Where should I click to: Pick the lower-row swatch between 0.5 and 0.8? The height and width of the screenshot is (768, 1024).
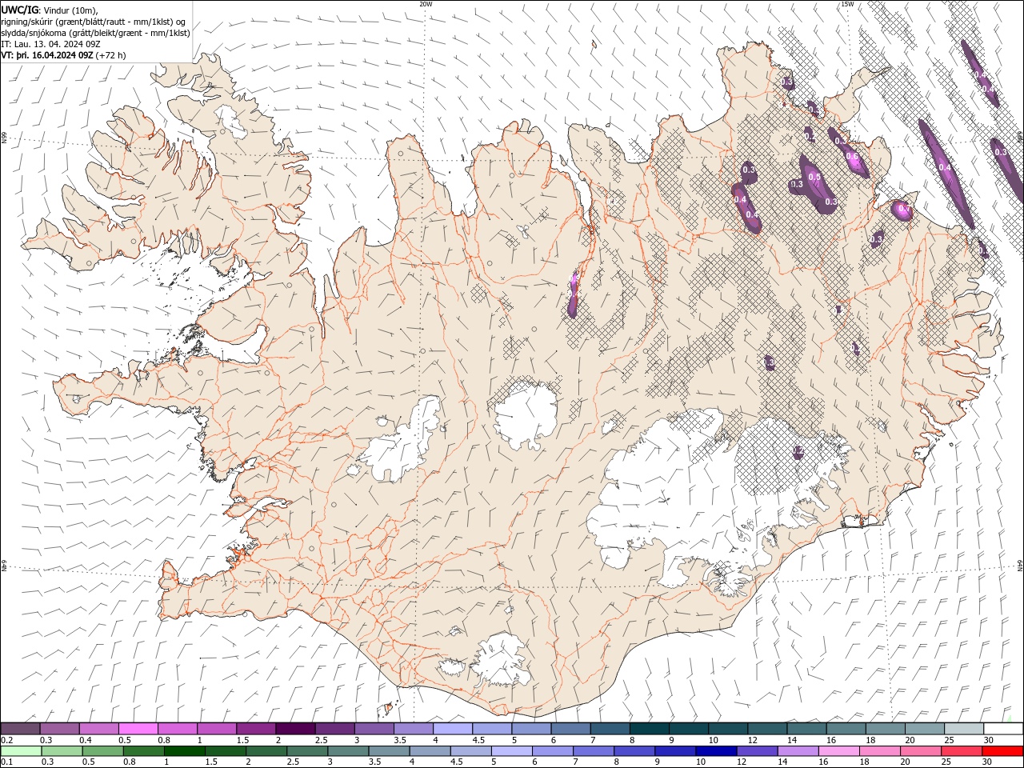click(x=102, y=751)
